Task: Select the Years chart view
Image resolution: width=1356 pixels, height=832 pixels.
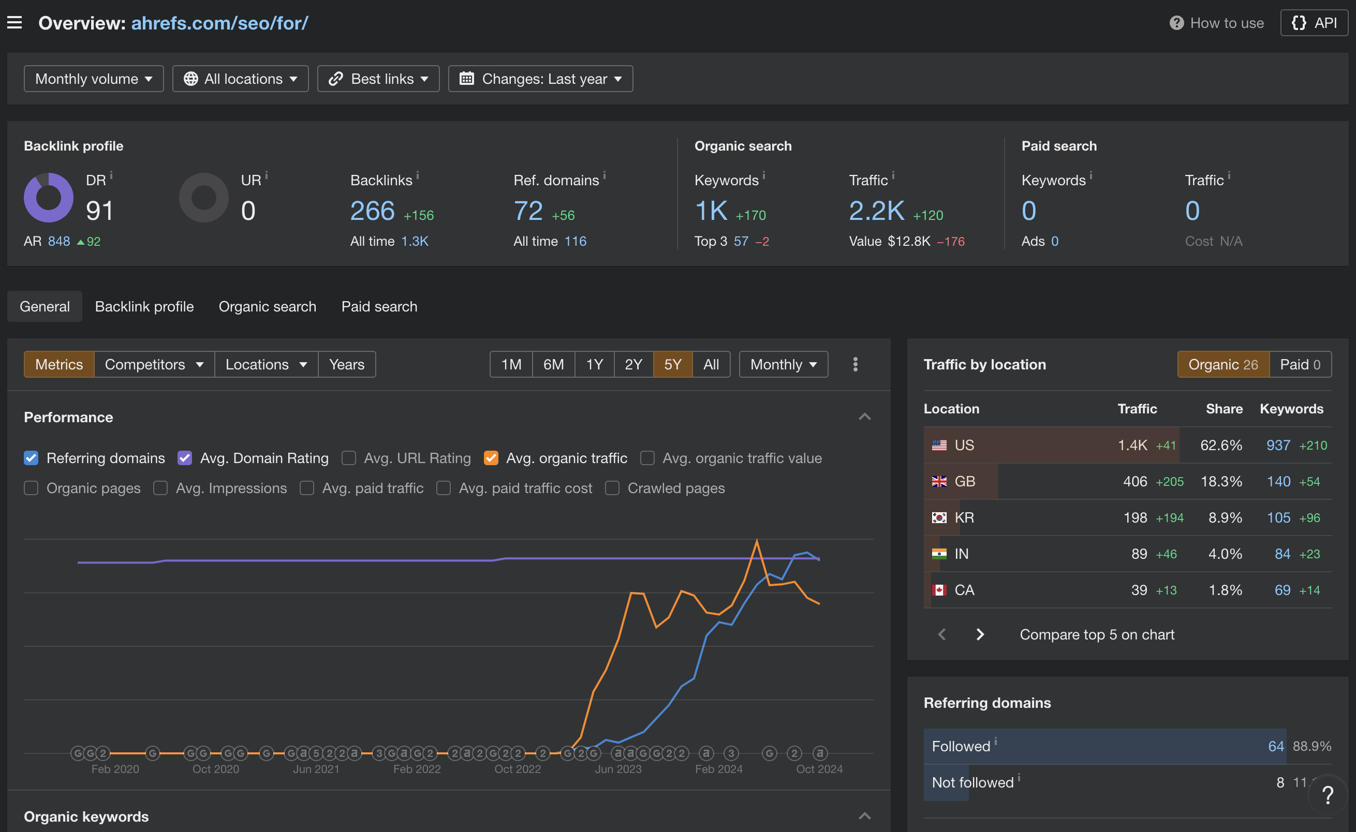Action: [347, 364]
